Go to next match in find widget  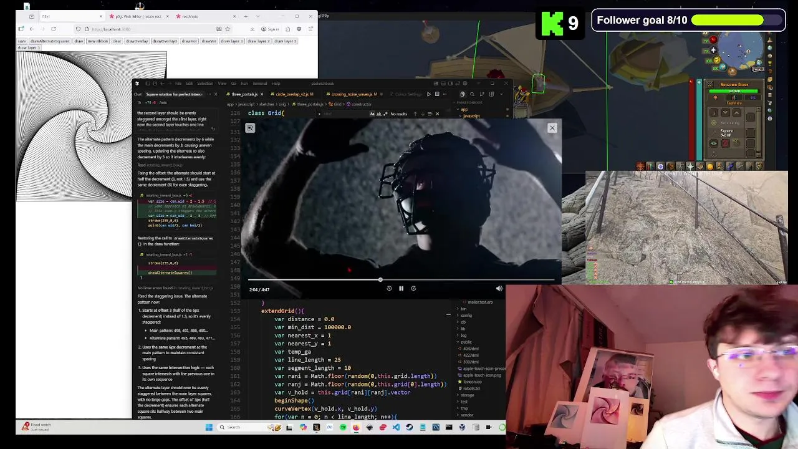point(422,113)
